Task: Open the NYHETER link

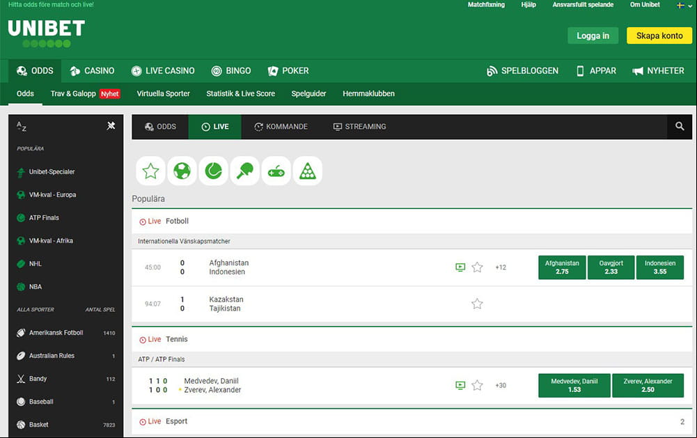Action: [x=658, y=71]
